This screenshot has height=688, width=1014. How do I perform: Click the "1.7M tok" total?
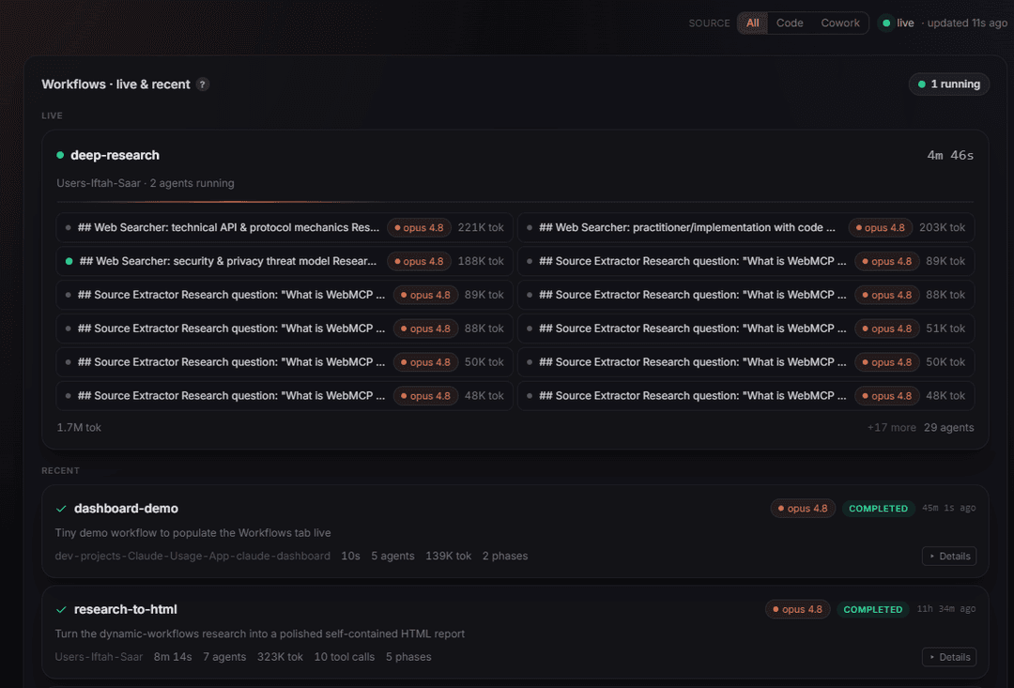click(x=79, y=427)
